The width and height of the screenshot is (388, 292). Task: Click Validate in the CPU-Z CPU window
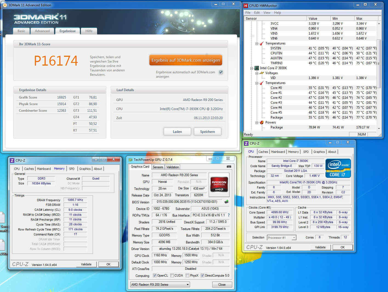coord(320,247)
